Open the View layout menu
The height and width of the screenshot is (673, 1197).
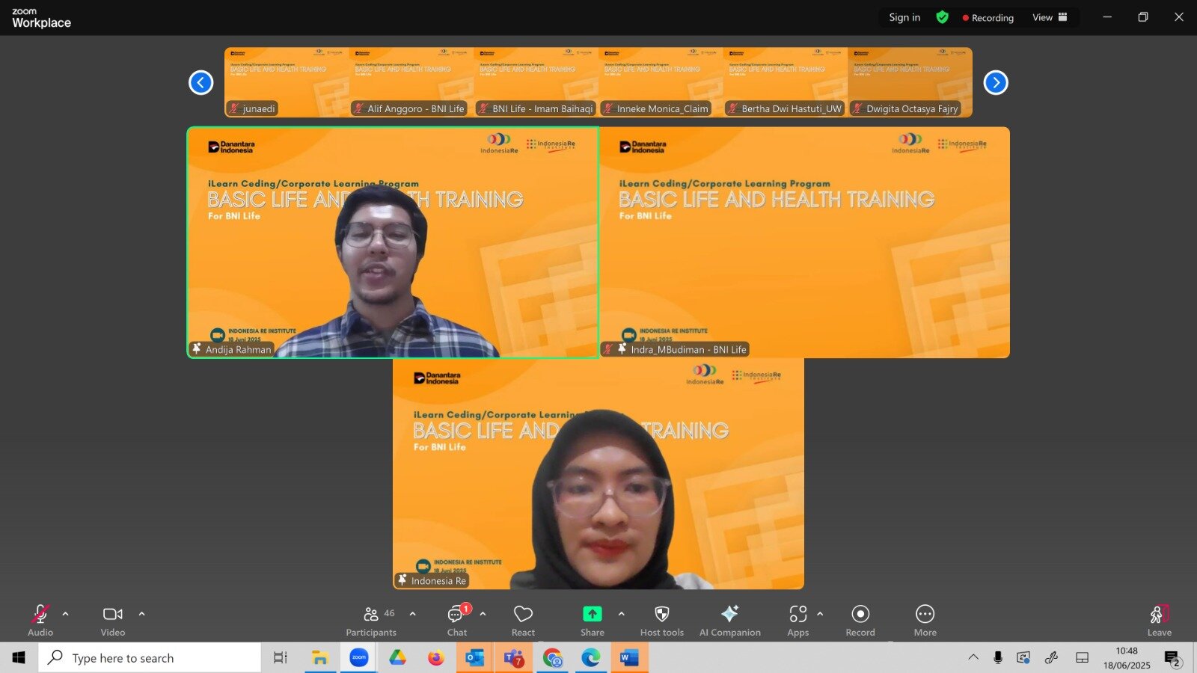(1050, 17)
